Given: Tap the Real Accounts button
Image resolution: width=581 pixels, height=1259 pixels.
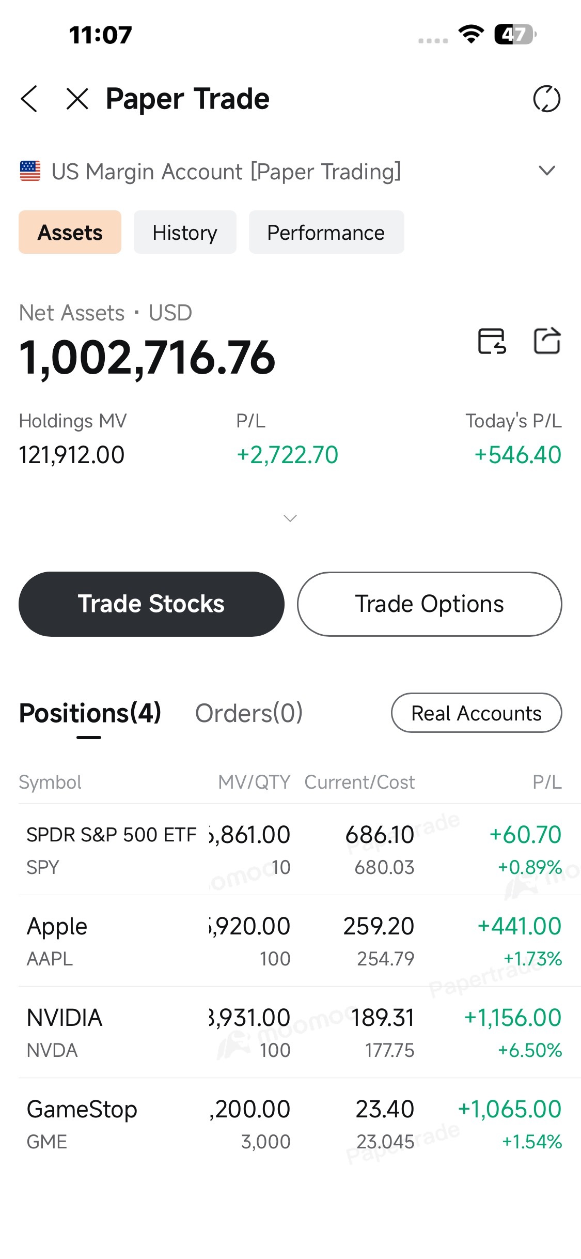Looking at the screenshot, I should (477, 713).
